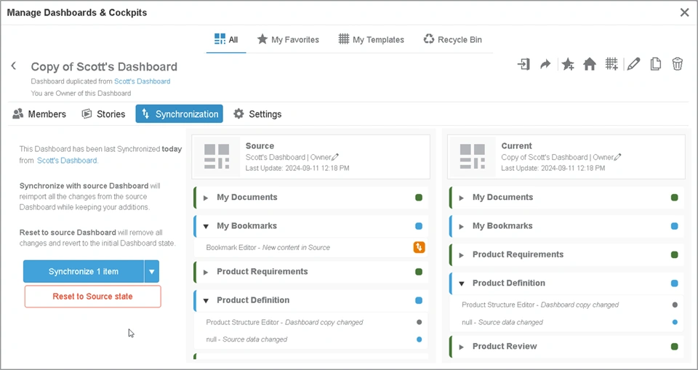The height and width of the screenshot is (370, 698).
Task: Go back using the left chevron
Action: click(x=13, y=66)
